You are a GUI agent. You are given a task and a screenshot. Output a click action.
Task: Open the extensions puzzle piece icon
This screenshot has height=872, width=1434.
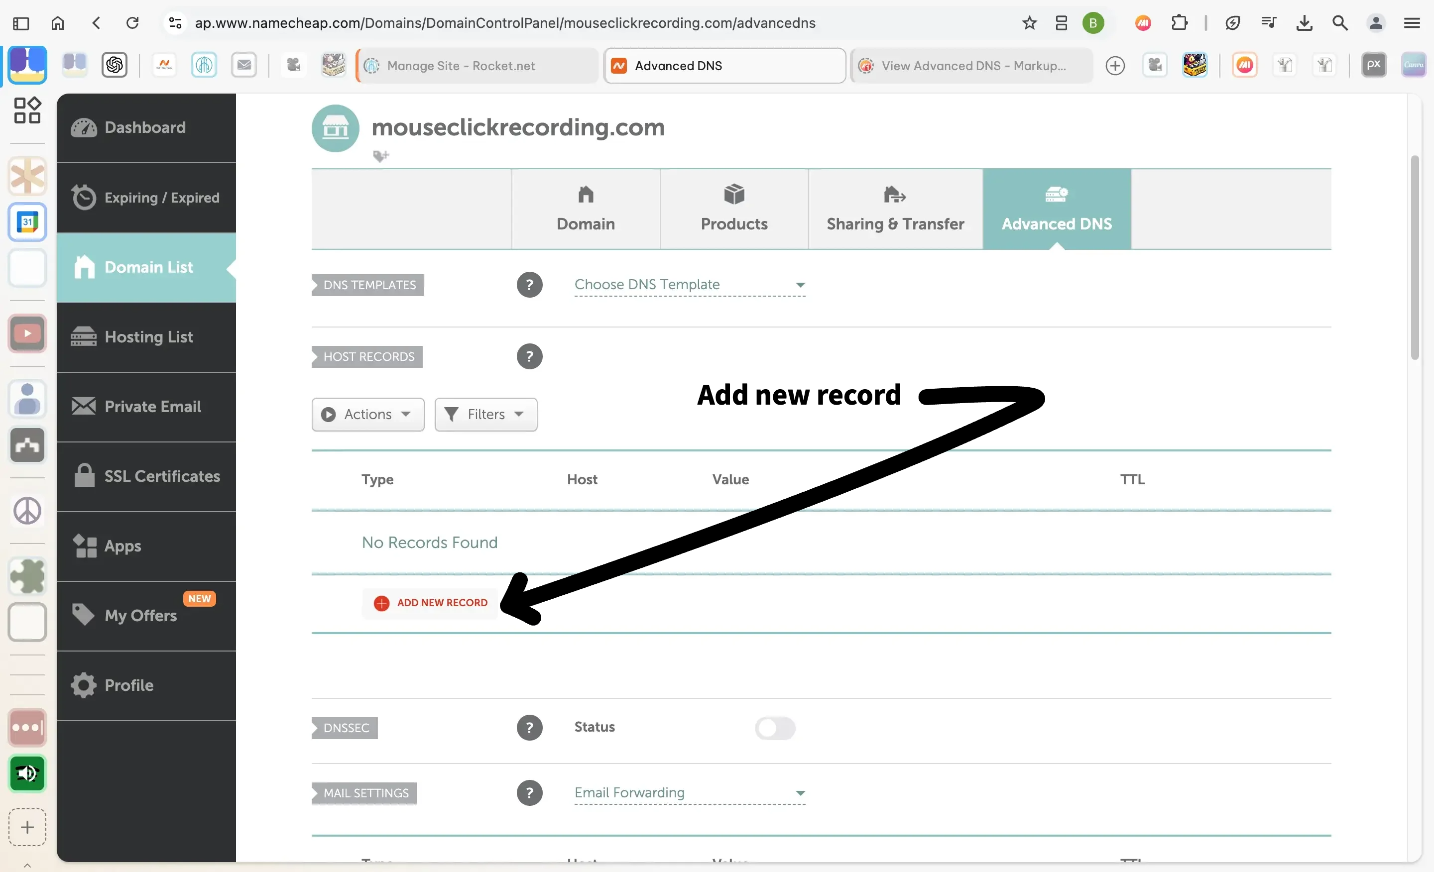(x=1179, y=23)
